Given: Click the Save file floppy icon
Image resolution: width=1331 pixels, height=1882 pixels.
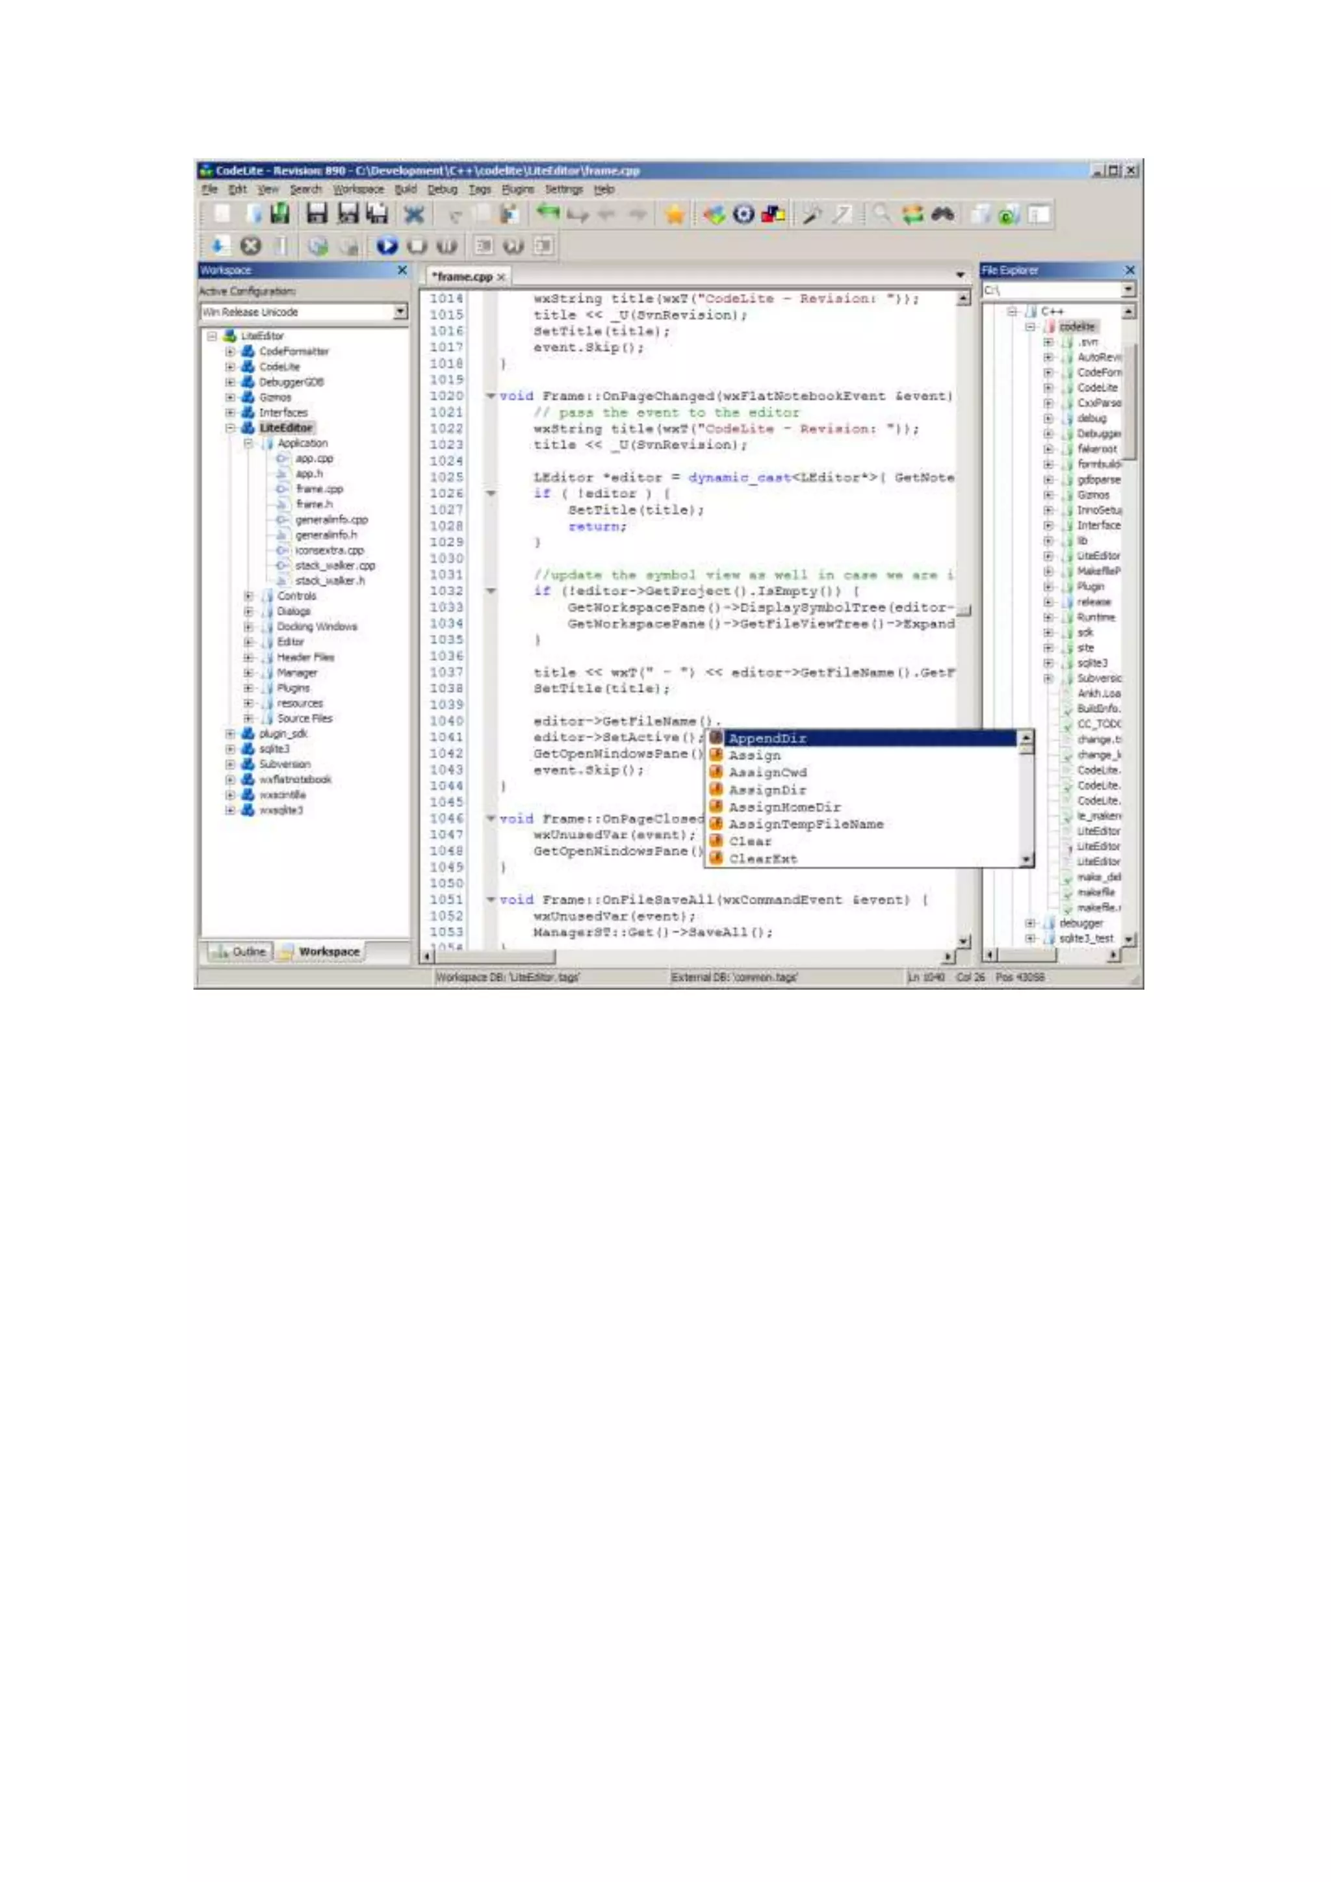Looking at the screenshot, I should pos(317,214).
